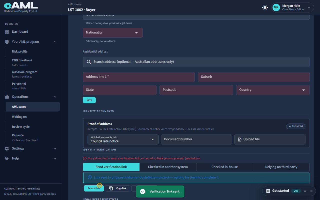
Task: Switch to Checked in another system
Action: [x=168, y=167]
